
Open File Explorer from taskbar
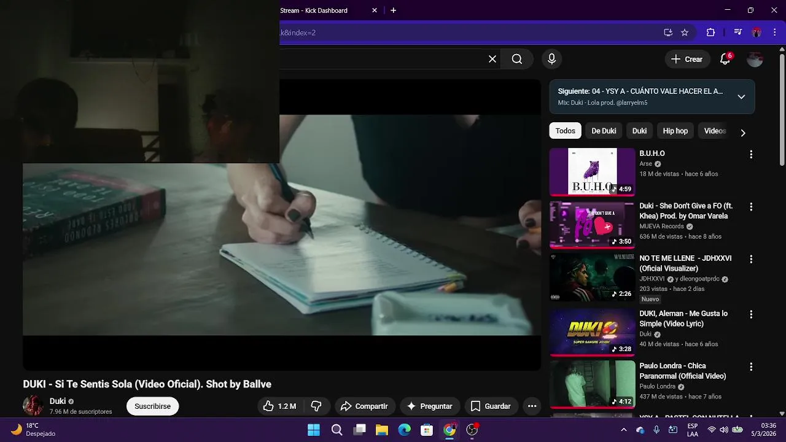click(x=382, y=430)
